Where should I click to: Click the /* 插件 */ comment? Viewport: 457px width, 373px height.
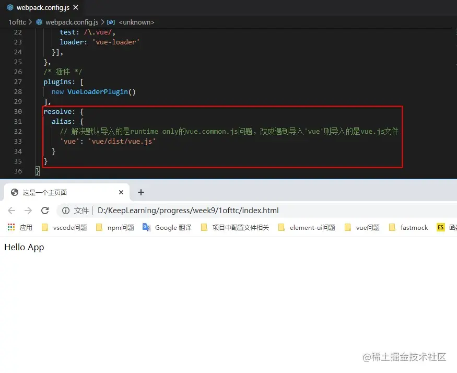(63, 72)
